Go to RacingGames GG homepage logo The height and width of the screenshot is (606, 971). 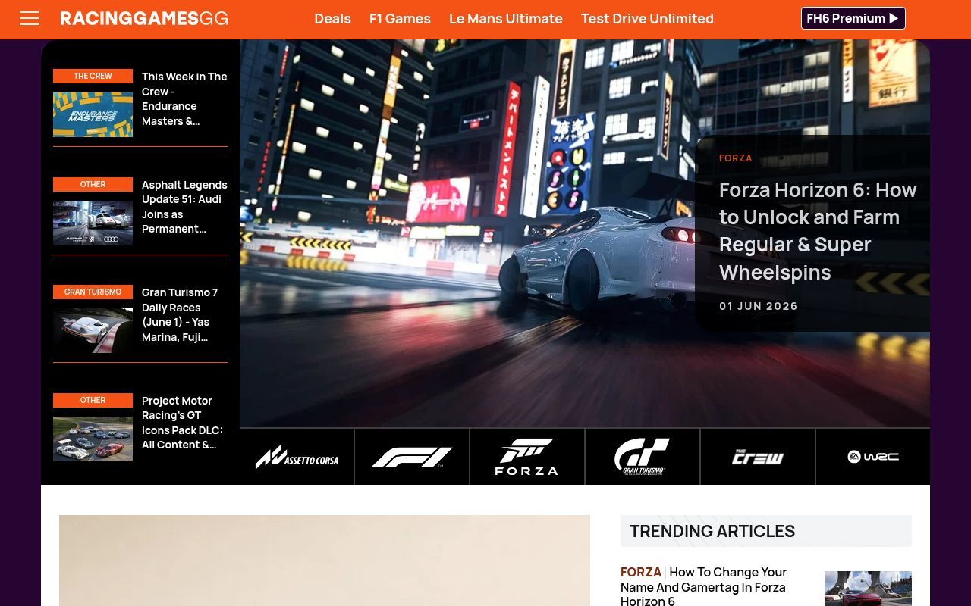tap(144, 18)
